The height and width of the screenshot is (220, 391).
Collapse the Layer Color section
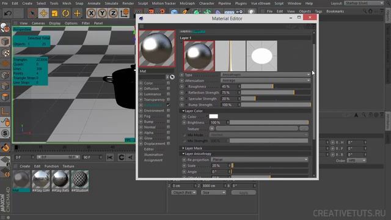pyautogui.click(x=183, y=111)
